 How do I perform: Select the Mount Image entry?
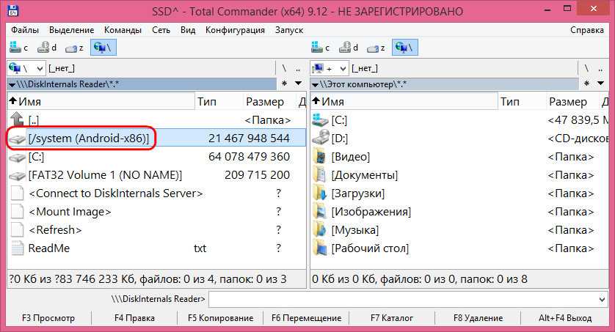(x=70, y=212)
